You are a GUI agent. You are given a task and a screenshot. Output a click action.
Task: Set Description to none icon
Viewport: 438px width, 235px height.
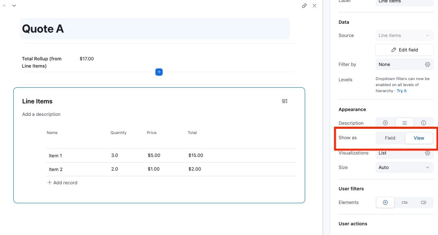pos(385,123)
